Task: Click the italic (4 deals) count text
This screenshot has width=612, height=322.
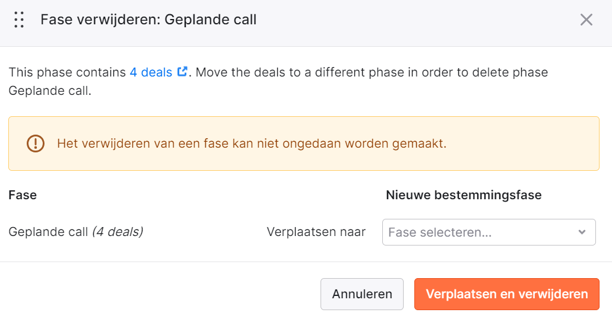Action: tap(118, 232)
